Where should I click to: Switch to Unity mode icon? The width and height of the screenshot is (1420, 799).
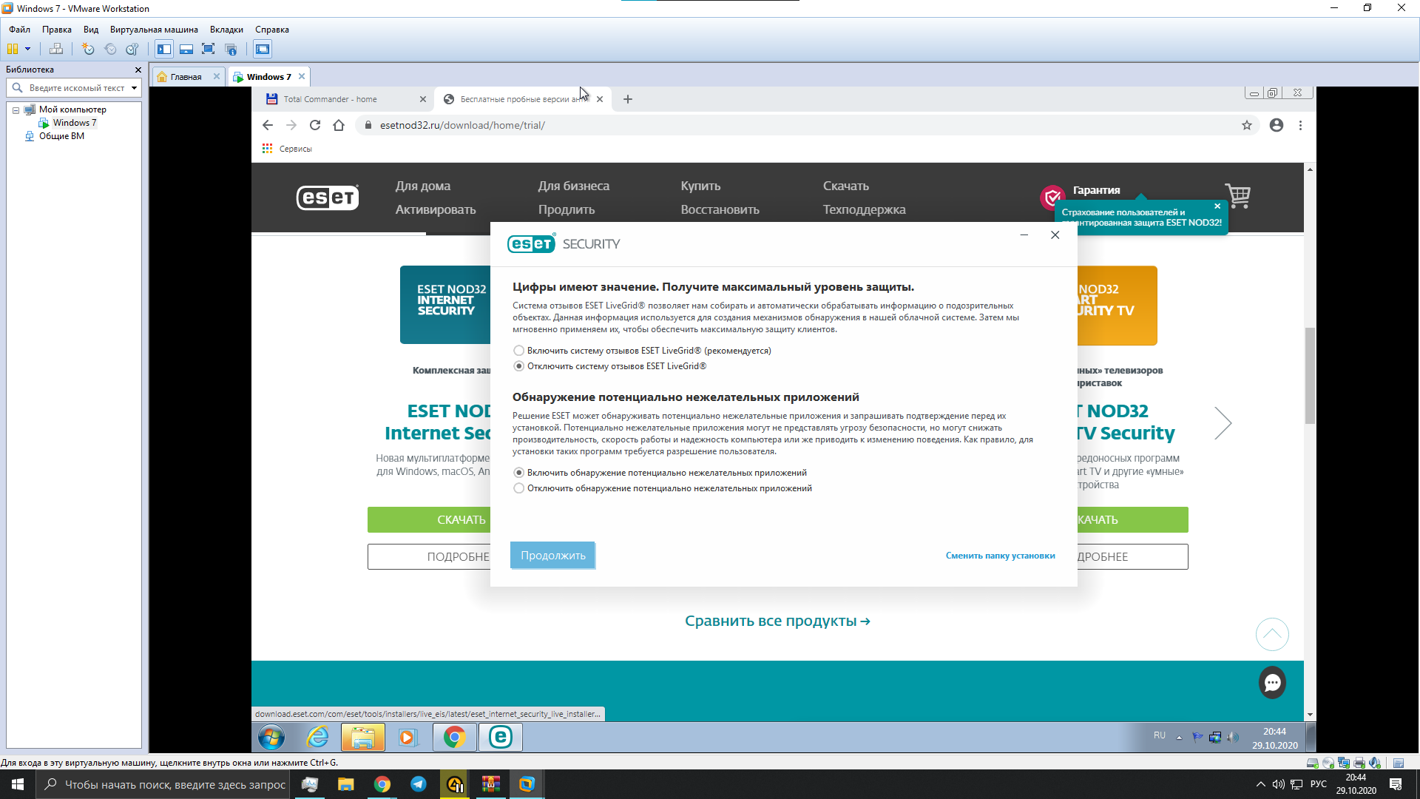coord(231,49)
